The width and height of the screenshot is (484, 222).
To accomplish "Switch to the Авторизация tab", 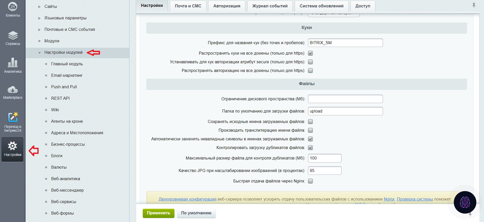I will 227,6.
